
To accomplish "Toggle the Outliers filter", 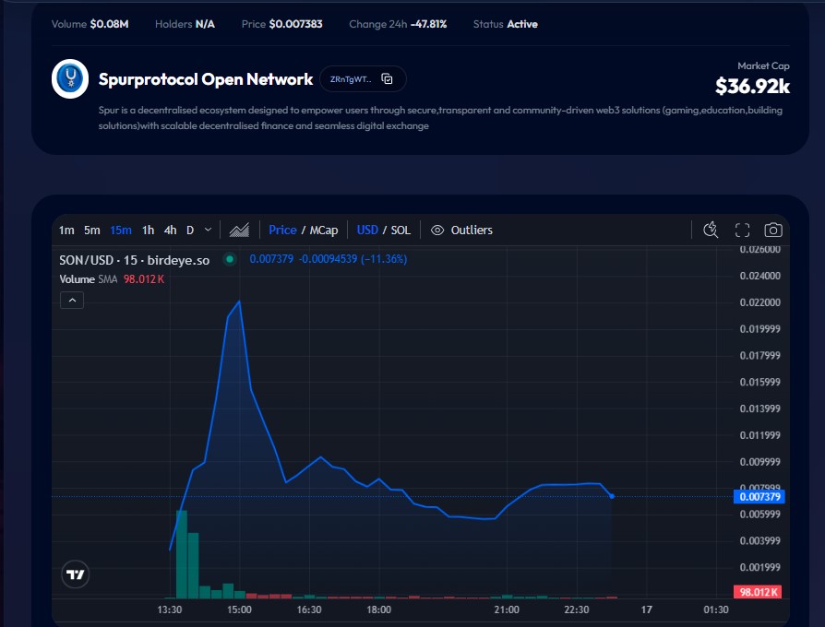I will (x=461, y=230).
